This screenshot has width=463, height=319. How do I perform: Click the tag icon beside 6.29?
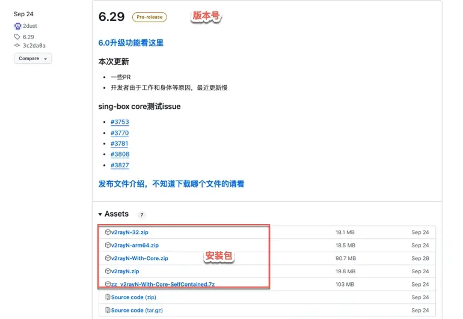pos(17,37)
